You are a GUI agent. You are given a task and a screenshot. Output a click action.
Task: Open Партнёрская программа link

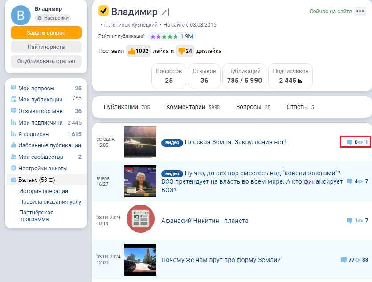[x=34, y=215]
